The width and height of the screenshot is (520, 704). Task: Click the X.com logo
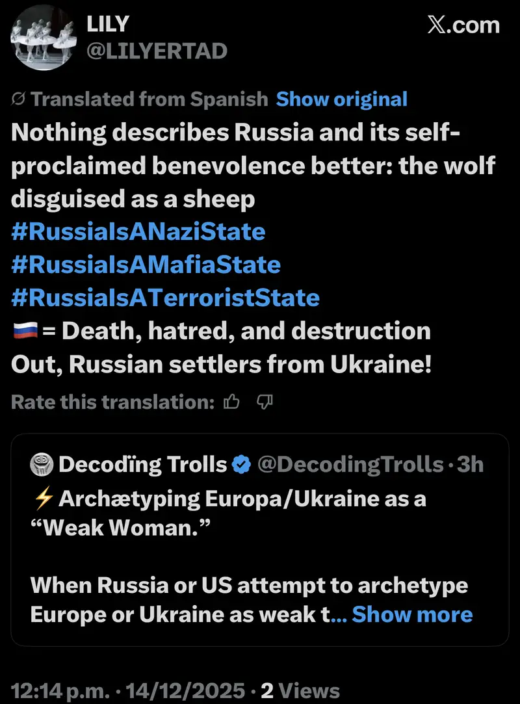[x=463, y=25]
